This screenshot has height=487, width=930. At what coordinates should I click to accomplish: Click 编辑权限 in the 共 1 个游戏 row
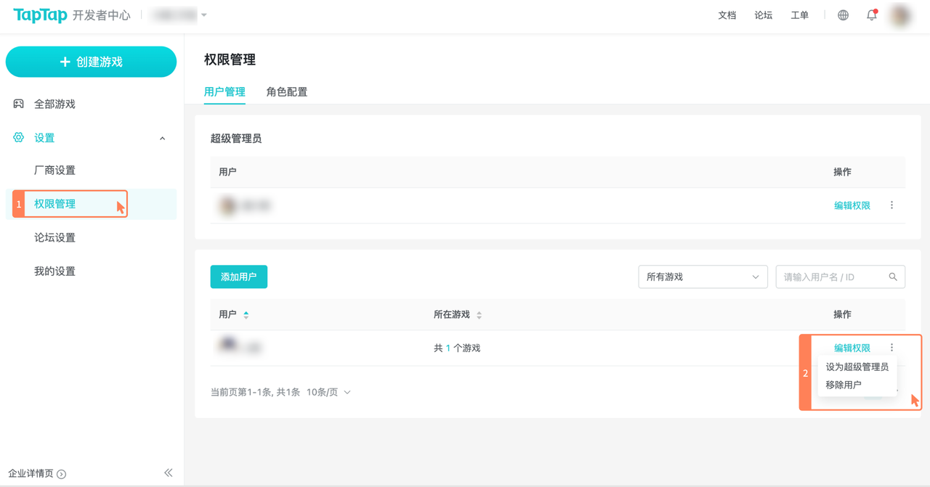(x=852, y=348)
